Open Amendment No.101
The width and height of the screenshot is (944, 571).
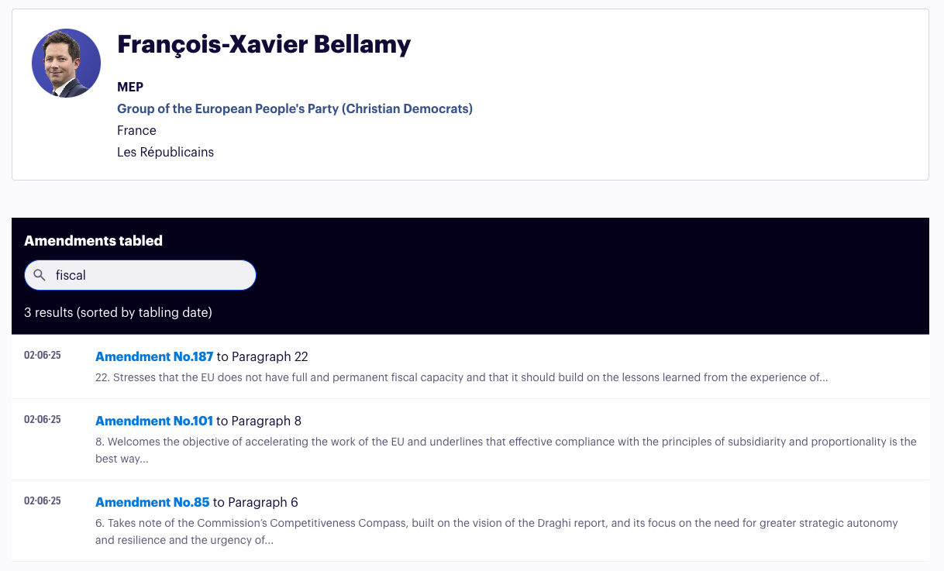point(154,421)
